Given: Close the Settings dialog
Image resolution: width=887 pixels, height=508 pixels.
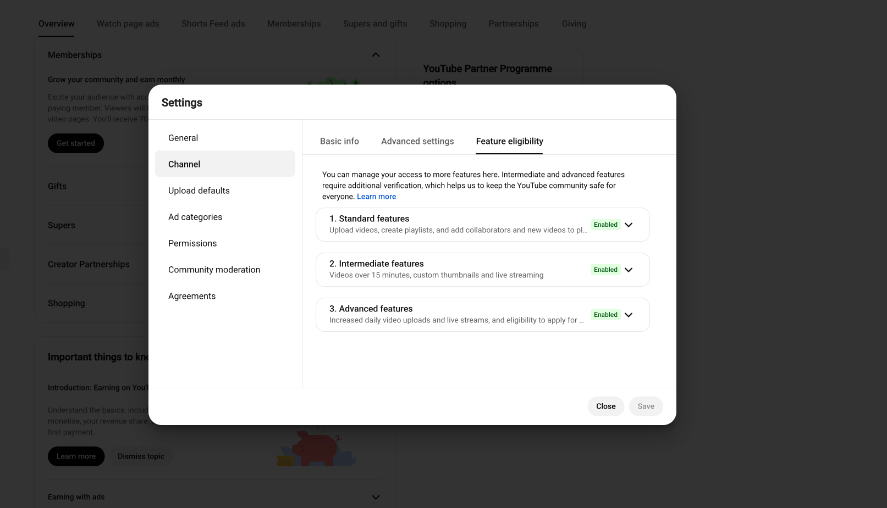Looking at the screenshot, I should (x=606, y=406).
